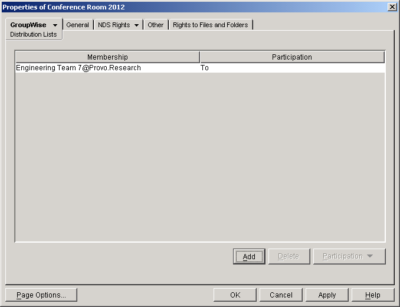Switch to the General tab
Screen dimensions: 400x307
point(77,25)
